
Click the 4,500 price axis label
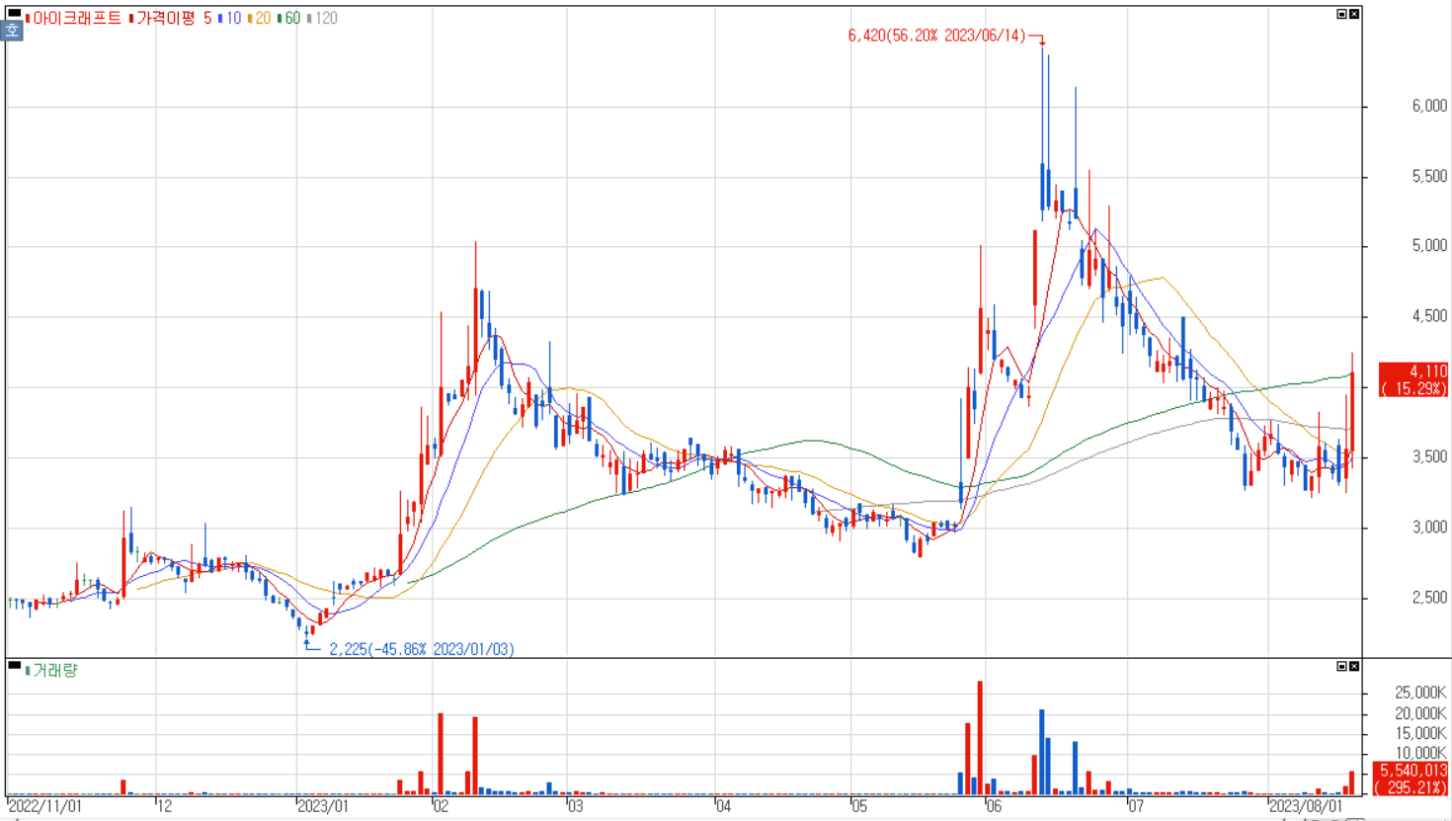tap(1429, 316)
